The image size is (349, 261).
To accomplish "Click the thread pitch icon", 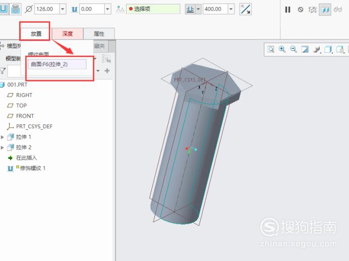I will click(74, 10).
